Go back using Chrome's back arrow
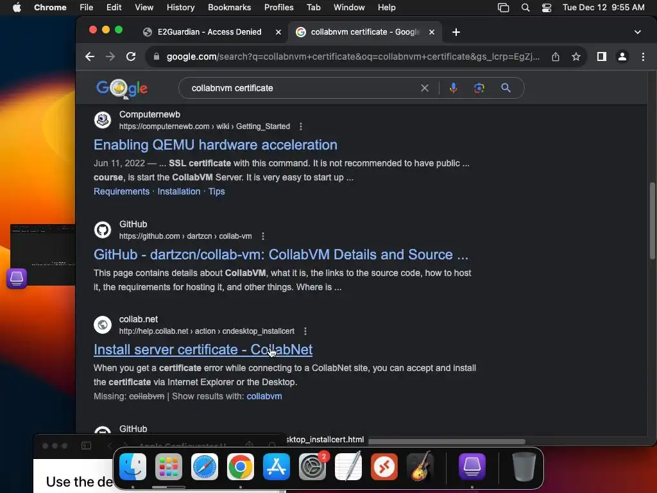Image resolution: width=657 pixels, height=493 pixels. [x=90, y=56]
